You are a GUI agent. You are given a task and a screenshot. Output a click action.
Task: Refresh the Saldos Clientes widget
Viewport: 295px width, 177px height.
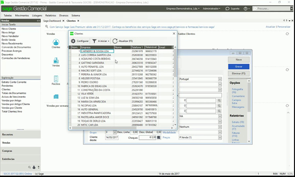click(x=287, y=34)
